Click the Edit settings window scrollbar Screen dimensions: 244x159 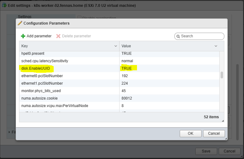(x=237, y=102)
